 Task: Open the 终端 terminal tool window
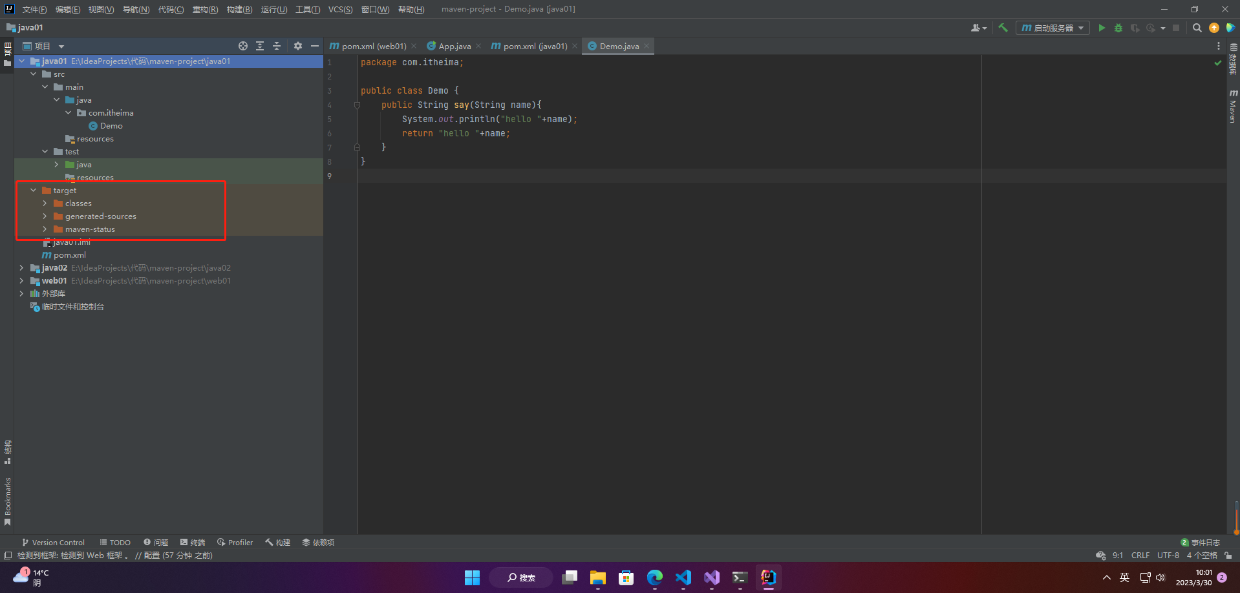pos(193,543)
